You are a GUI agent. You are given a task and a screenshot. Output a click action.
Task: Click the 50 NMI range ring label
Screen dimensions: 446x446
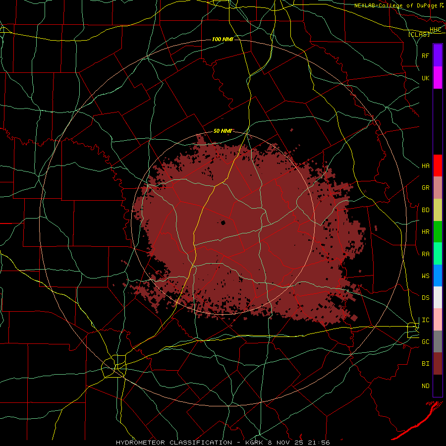[223, 131]
